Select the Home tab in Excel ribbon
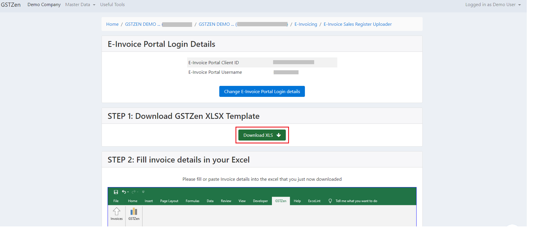Viewport: 545px width, 251px height. click(x=133, y=201)
